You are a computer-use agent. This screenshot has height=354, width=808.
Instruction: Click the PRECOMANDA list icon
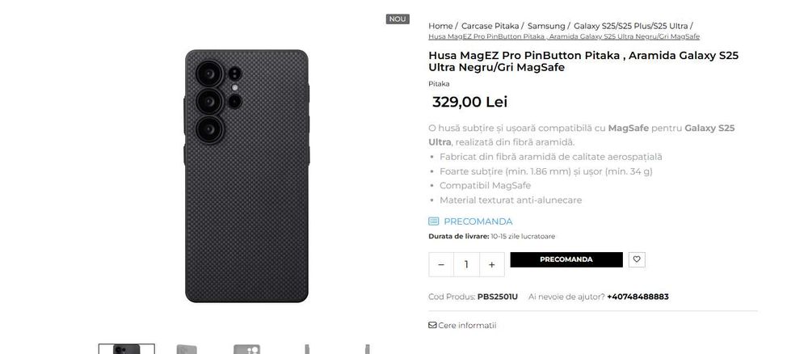[x=434, y=221]
